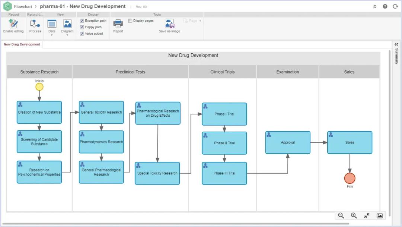The height and width of the screenshot is (227, 402).
Task: Click the Save as image icon
Action: [x=169, y=24]
